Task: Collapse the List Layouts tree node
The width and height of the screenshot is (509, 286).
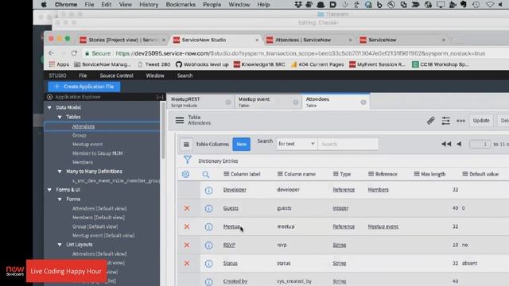Action: [60, 245]
